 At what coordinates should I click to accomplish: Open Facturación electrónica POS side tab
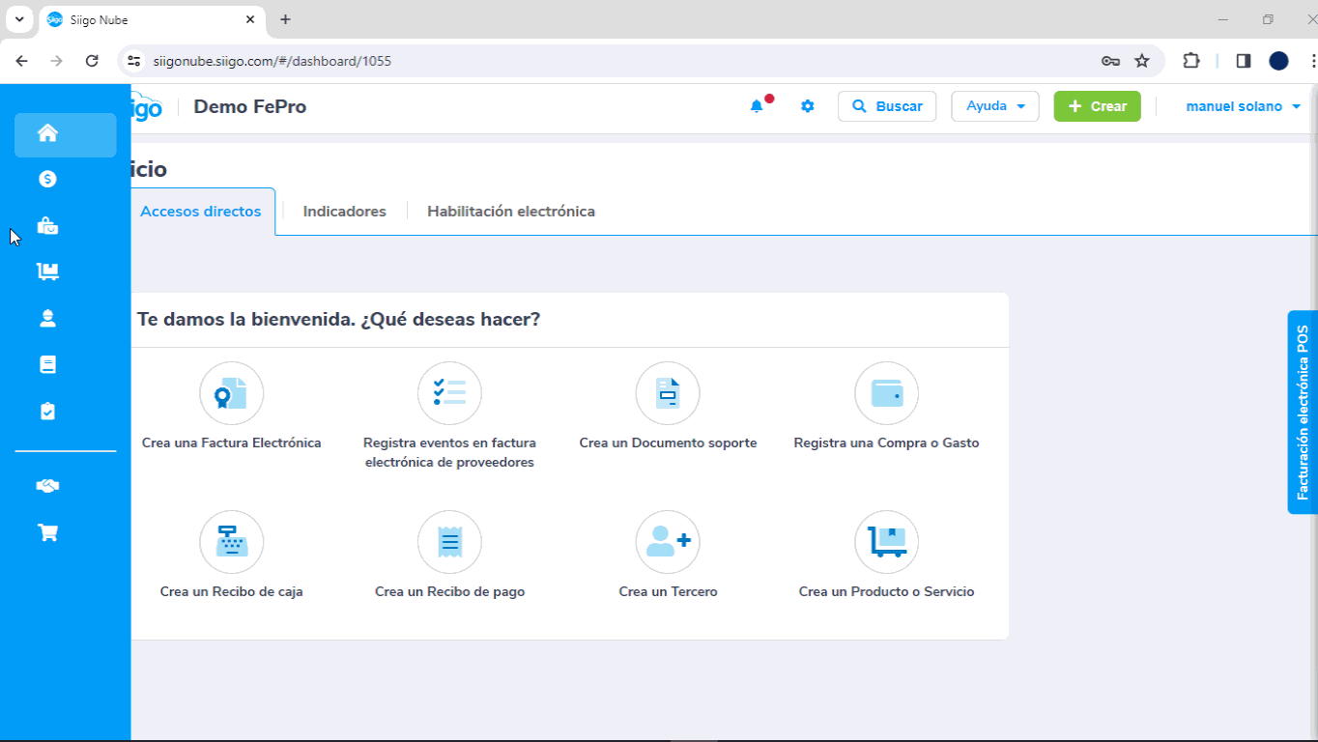(x=1303, y=413)
